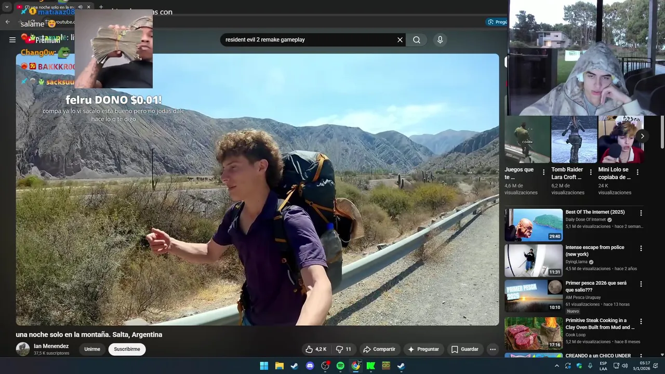Open Primer pesca 2026 video thumbnail

pos(534,296)
